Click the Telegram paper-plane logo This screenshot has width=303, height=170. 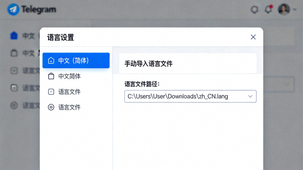(x=13, y=9)
